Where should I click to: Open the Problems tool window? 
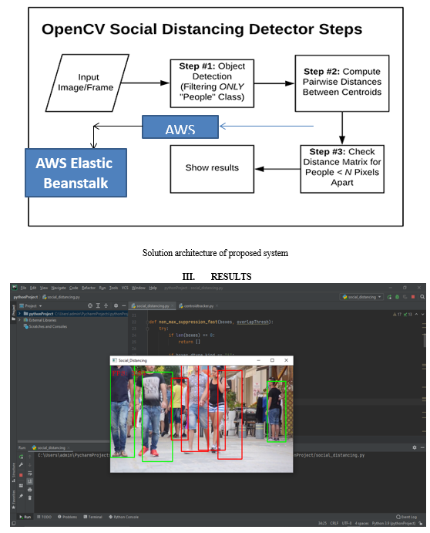[x=67, y=517]
